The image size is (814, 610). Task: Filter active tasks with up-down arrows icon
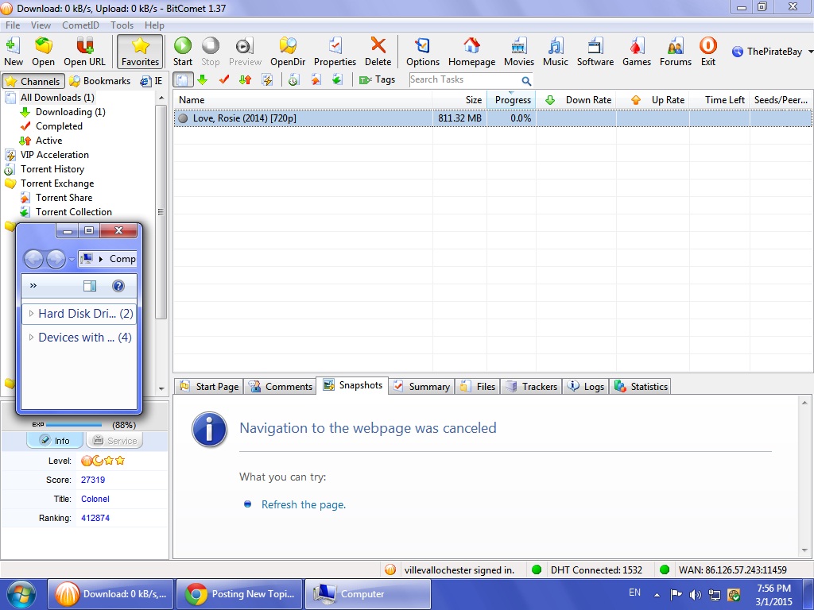(245, 80)
